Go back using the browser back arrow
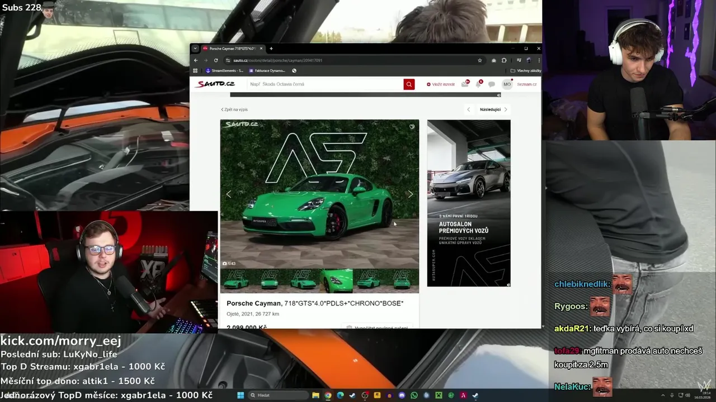This screenshot has width=716, height=402. pyautogui.click(x=196, y=60)
